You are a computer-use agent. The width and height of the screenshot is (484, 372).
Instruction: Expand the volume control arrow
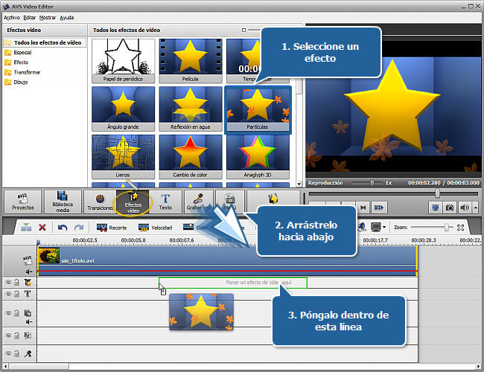[x=476, y=208]
